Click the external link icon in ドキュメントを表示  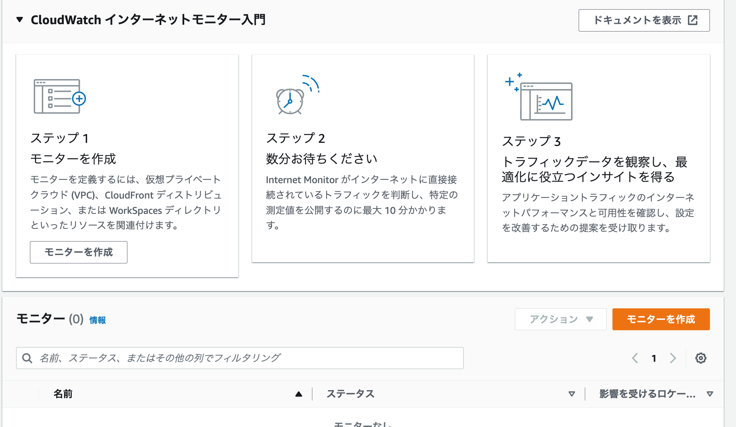693,20
